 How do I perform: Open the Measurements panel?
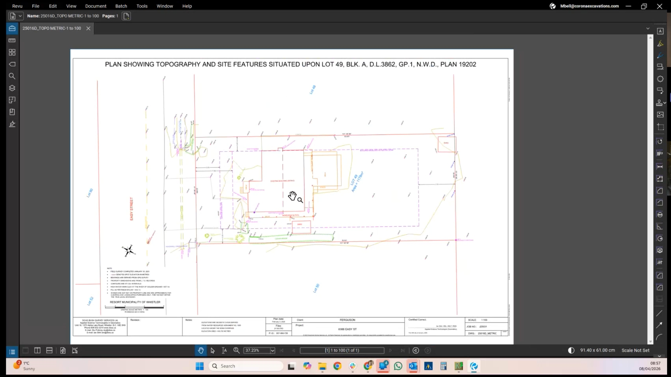point(12,40)
